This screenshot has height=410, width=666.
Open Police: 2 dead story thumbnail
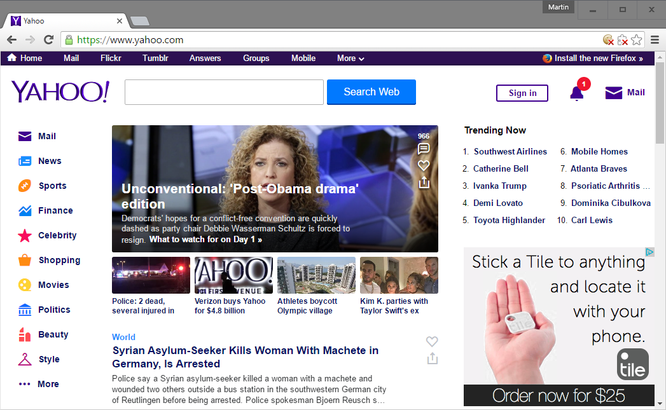[151, 275]
